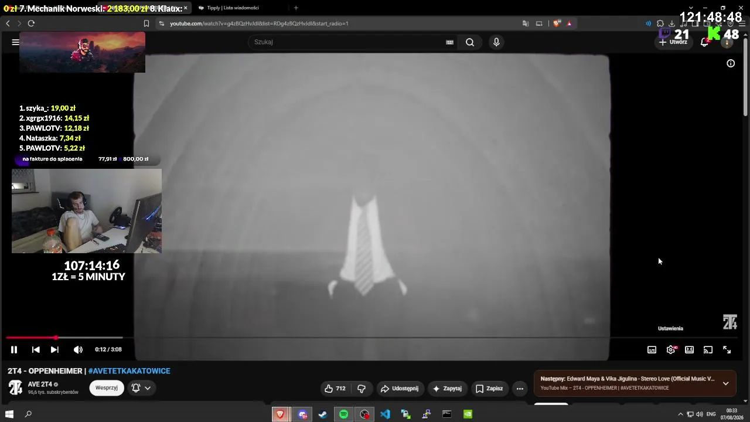Open the account avatar menu

(x=727, y=42)
